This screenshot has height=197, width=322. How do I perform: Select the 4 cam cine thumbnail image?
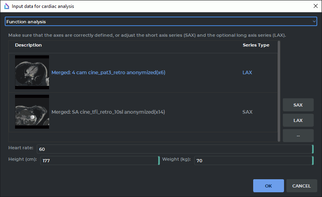pyautogui.click(x=32, y=72)
